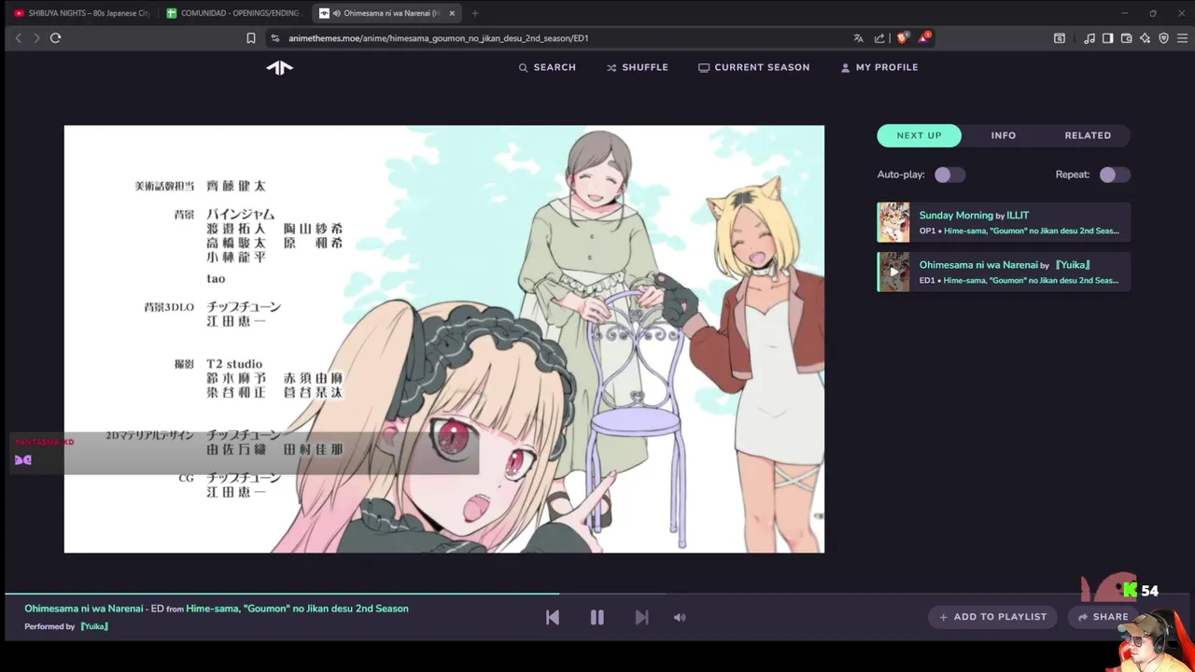Go forward in browser history
This screenshot has width=1195, height=672.
[x=36, y=38]
